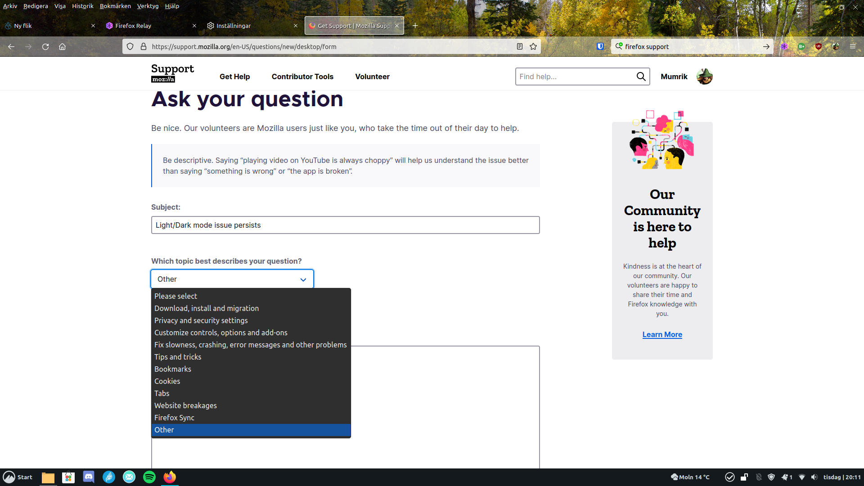Select Bookmarks topic from dropdown list
864x486 pixels.
pos(173,369)
